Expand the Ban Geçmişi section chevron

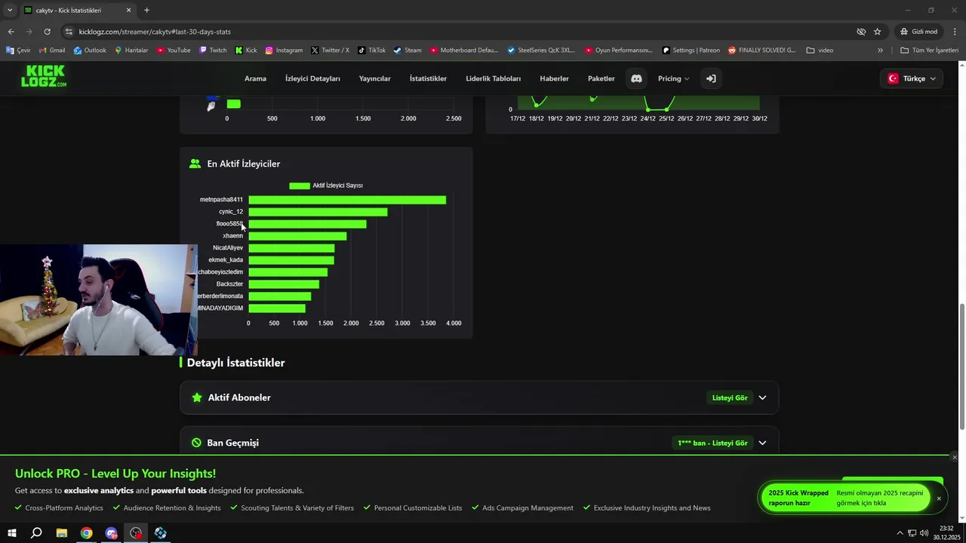click(762, 443)
